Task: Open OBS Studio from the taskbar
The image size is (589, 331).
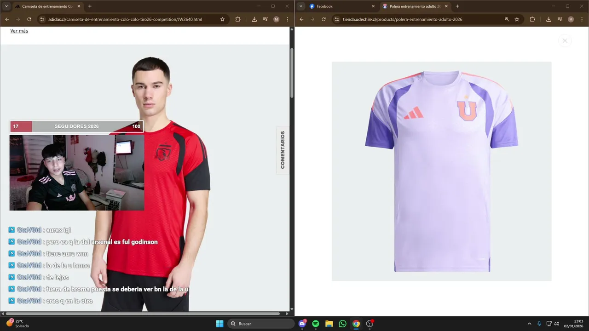Action: tap(370, 324)
